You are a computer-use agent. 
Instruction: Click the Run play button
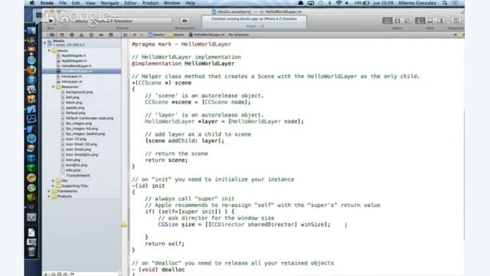coord(51,21)
